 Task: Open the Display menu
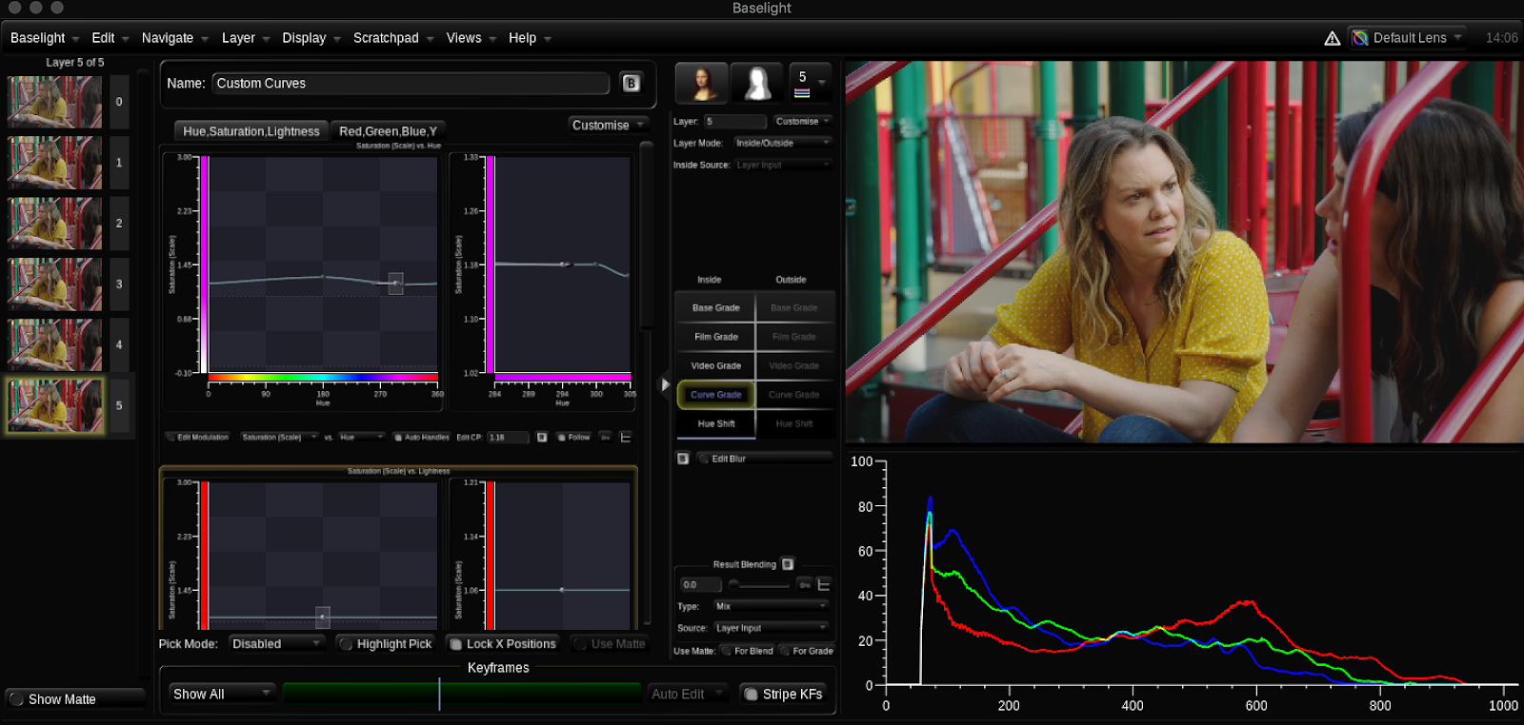click(311, 38)
